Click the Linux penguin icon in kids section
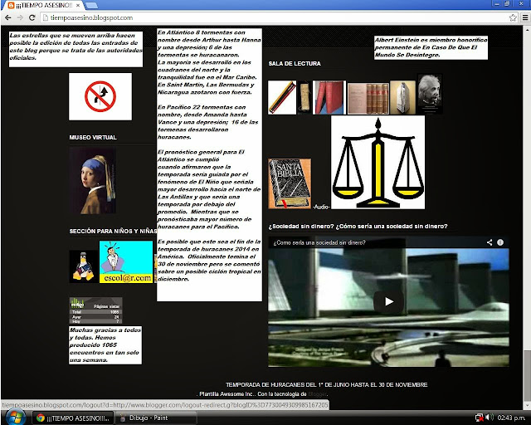 (x=83, y=266)
